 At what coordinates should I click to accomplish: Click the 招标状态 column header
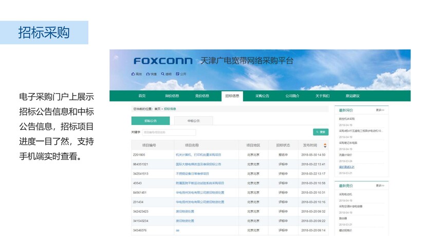(283, 146)
